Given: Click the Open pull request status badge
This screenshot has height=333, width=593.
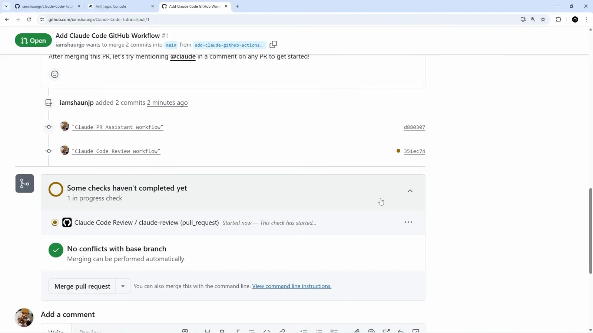Looking at the screenshot, I should click(x=33, y=40).
